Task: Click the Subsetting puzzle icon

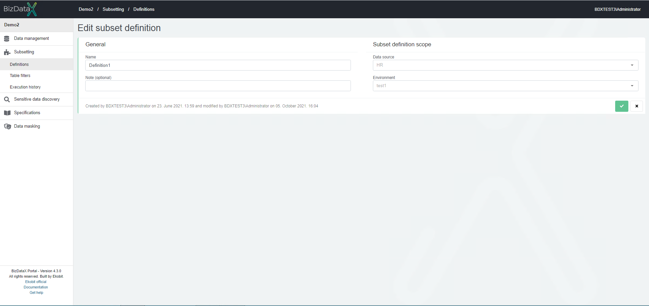Action: (x=7, y=52)
